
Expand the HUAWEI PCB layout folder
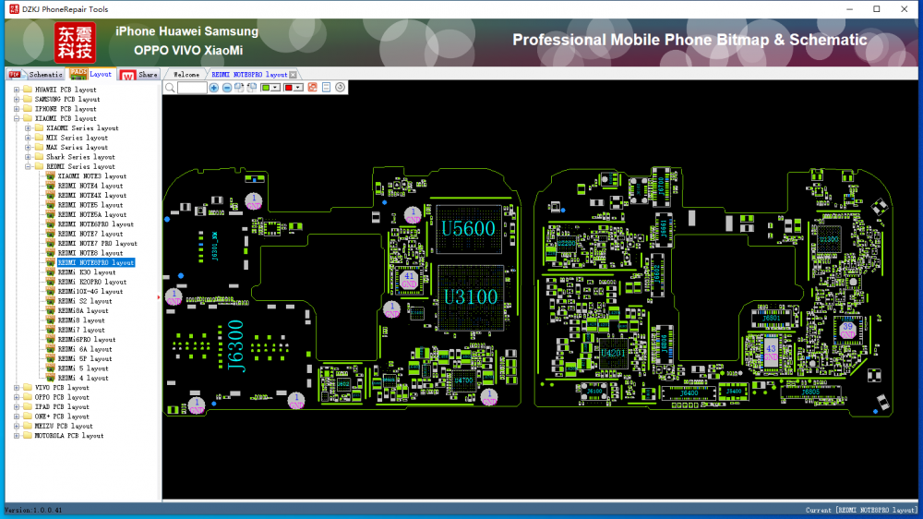[17, 90]
